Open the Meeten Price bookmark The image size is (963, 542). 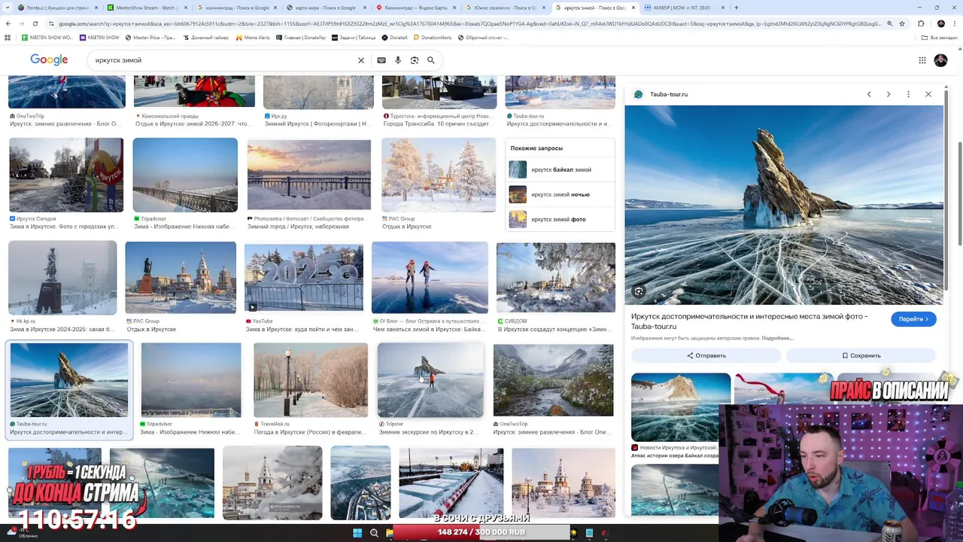tap(150, 37)
